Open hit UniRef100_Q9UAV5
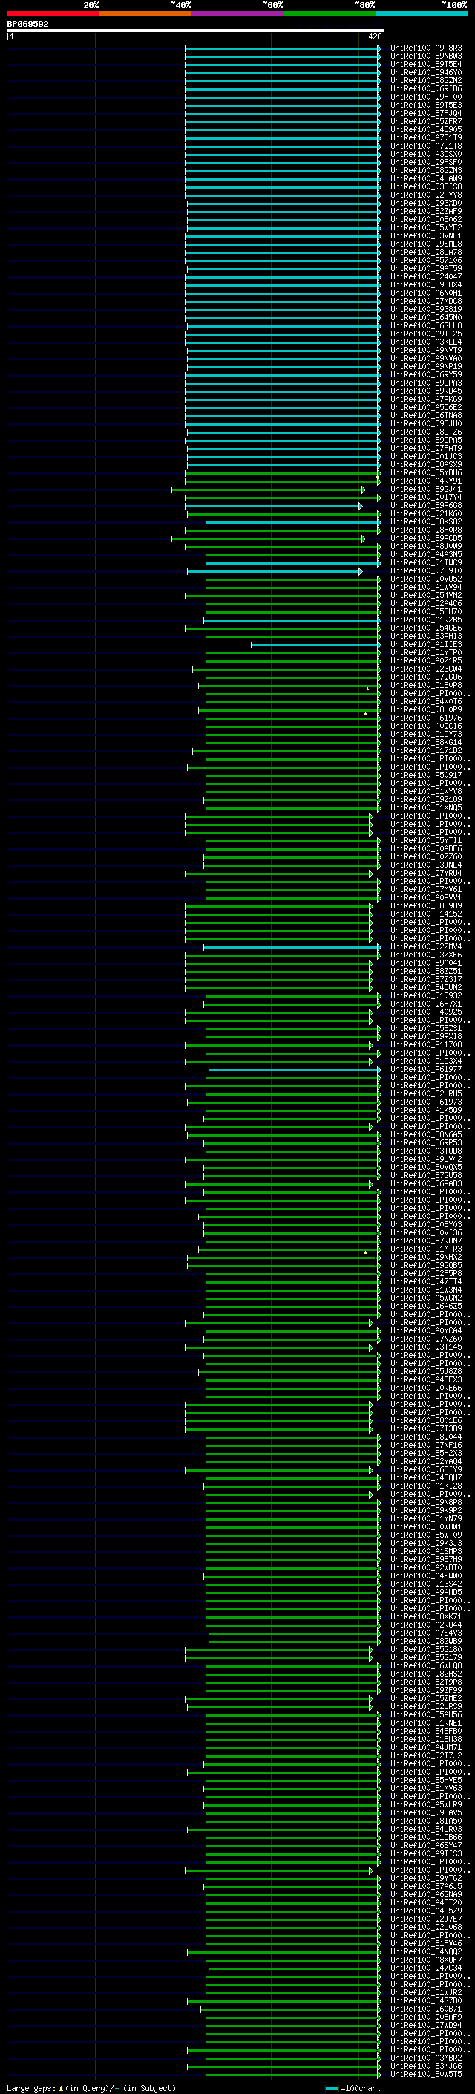 [425, 1812]
